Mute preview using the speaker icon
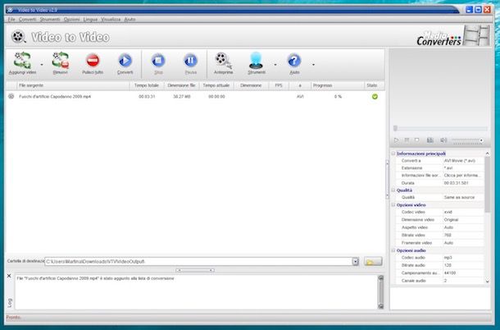 [x=443, y=140]
